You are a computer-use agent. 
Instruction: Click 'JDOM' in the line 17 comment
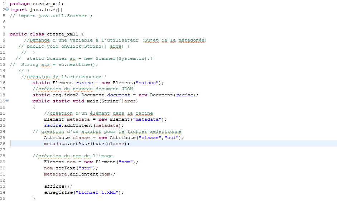pyautogui.click(x=127, y=89)
